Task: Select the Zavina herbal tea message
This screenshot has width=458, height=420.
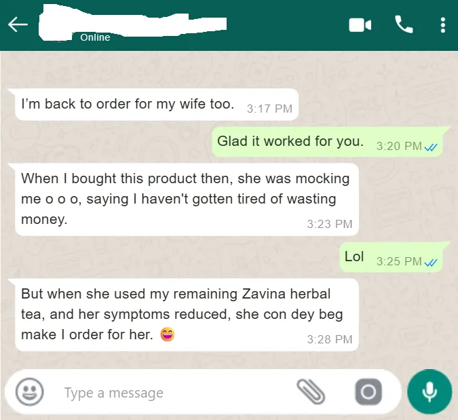Action: (x=187, y=315)
